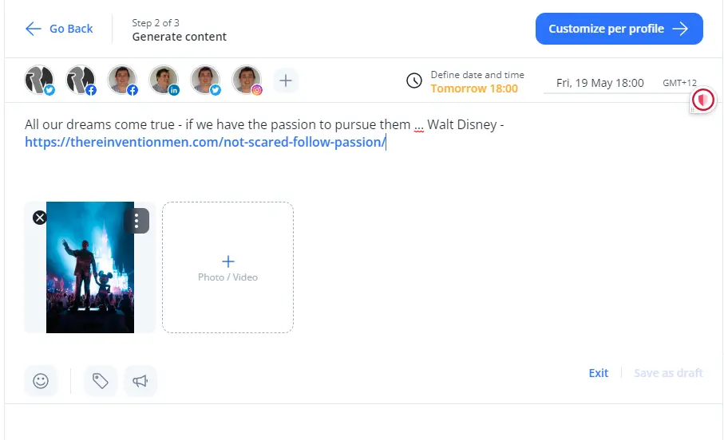Toggle the first Twitter profile avatar
Screen dimensions: 724x440
click(x=39, y=80)
